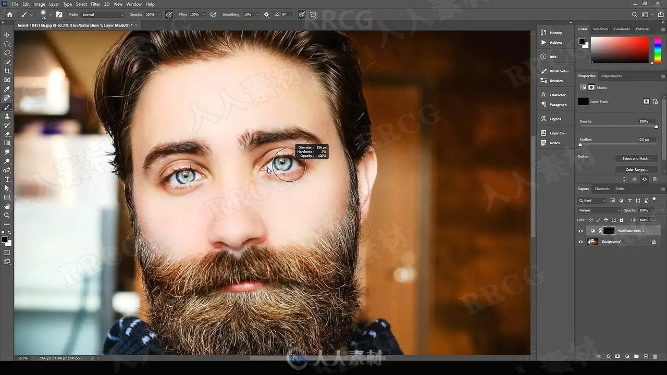Screen dimensions: 667x375
Task: Open the Flow dropdown arrow
Action: 204,15
